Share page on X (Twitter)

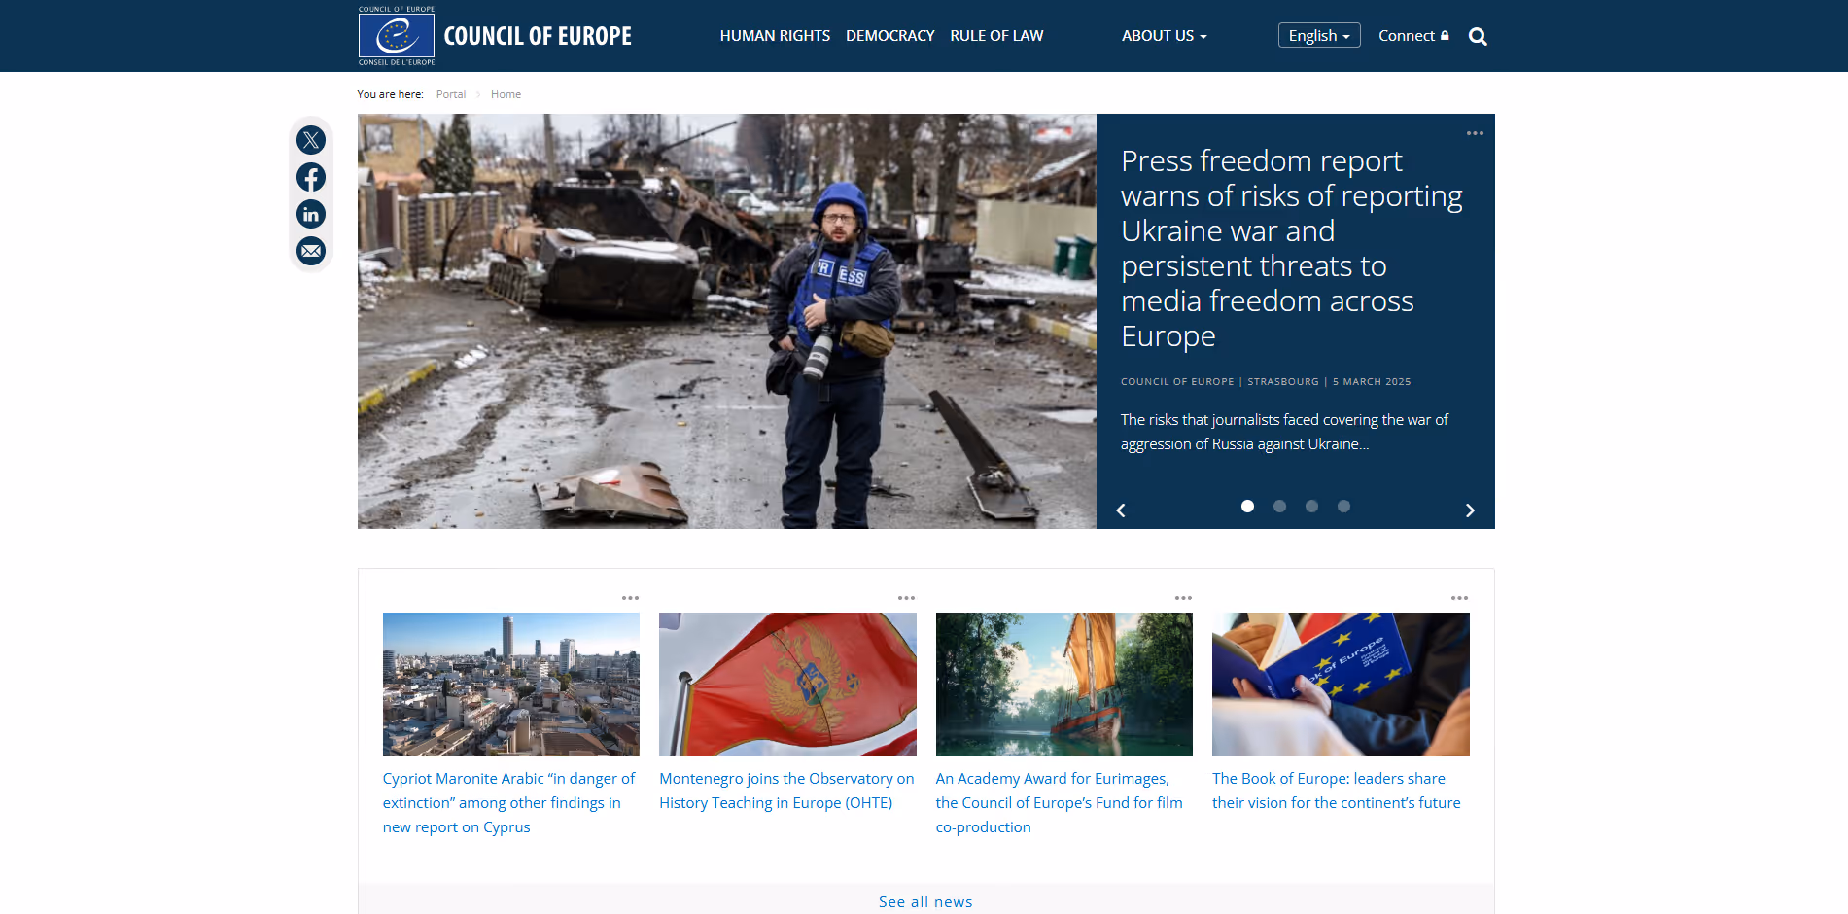tap(311, 140)
